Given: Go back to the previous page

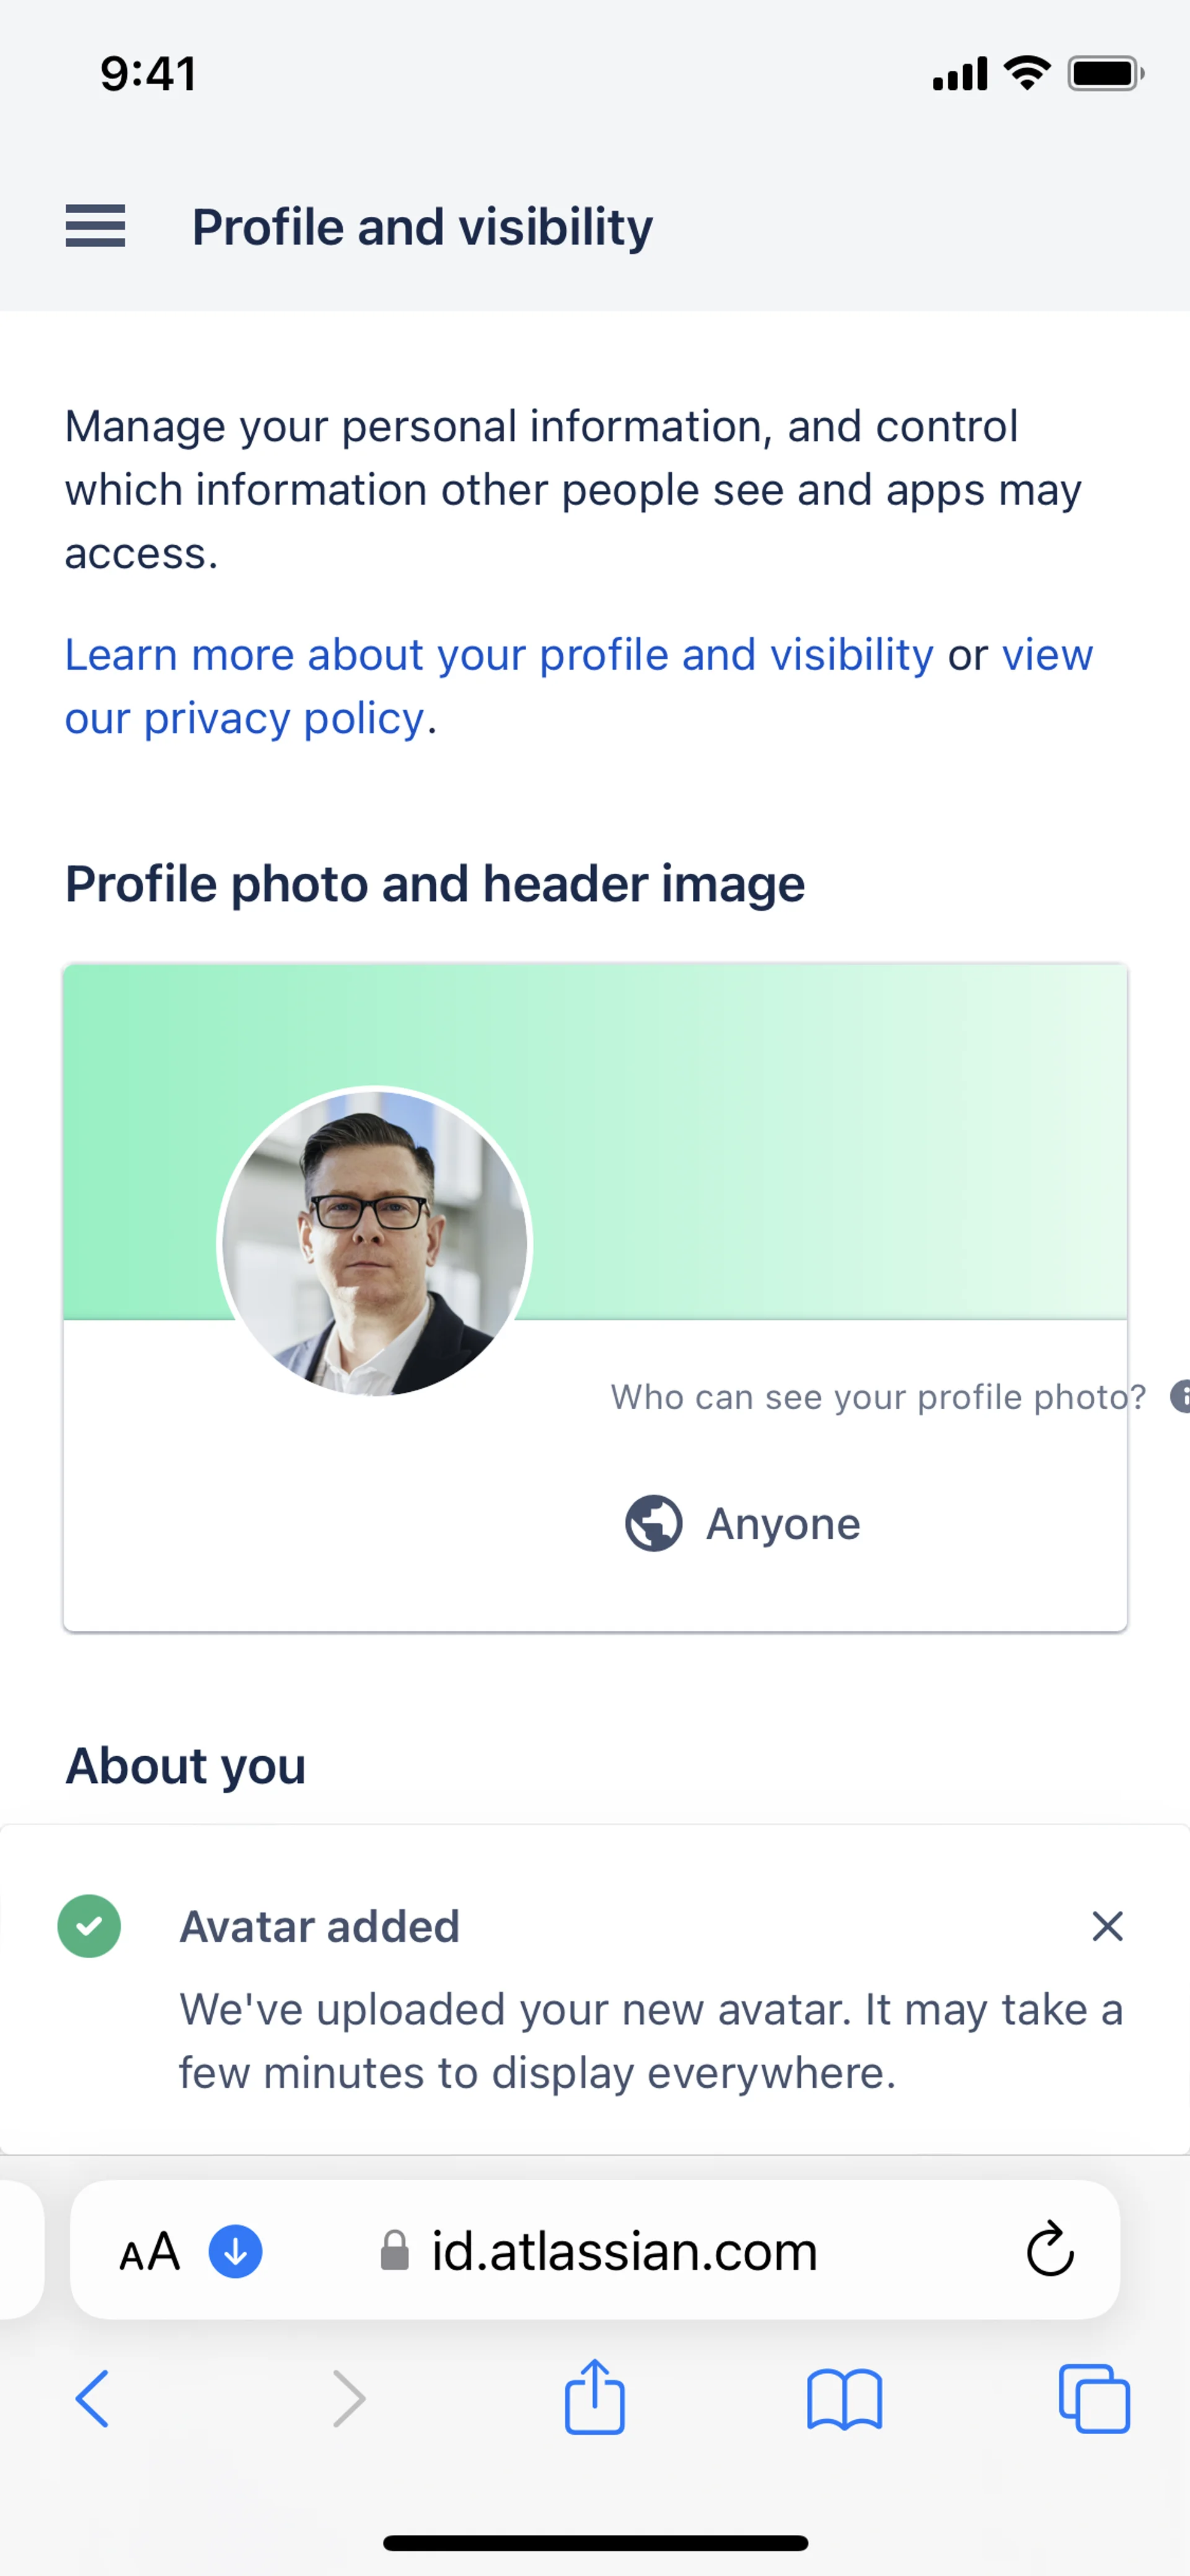Looking at the screenshot, I should (x=92, y=2398).
